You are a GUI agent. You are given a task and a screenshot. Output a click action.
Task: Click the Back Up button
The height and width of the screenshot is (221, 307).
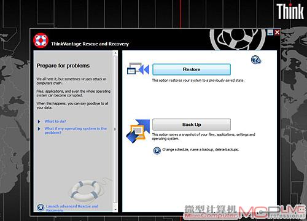point(192,125)
